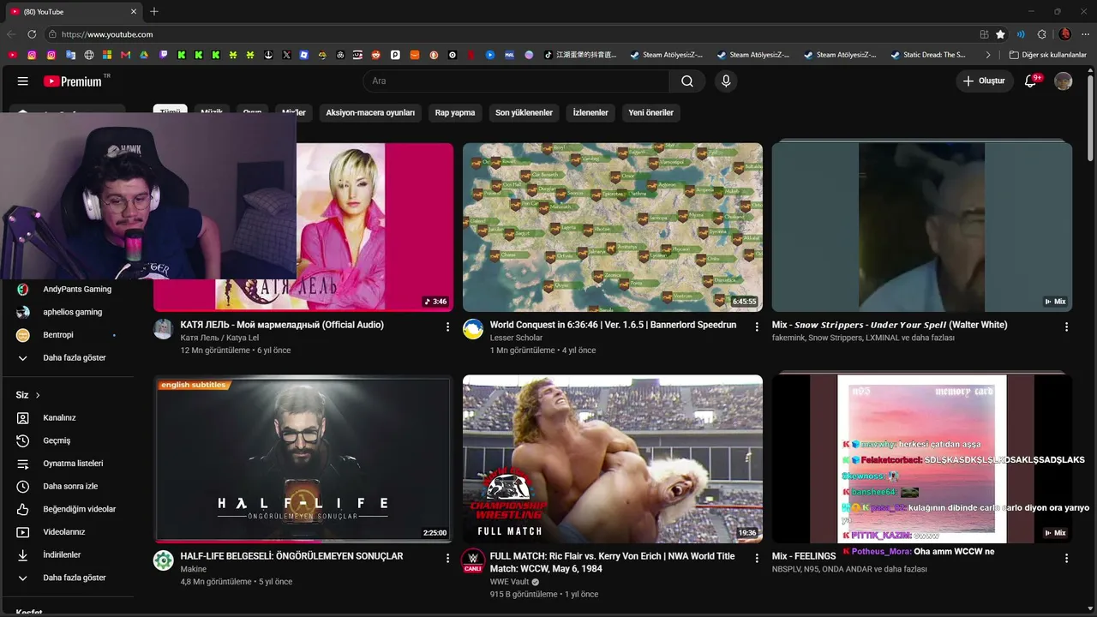1097x617 pixels.
Task: Select the İzlenenler chip
Action: pos(590,112)
